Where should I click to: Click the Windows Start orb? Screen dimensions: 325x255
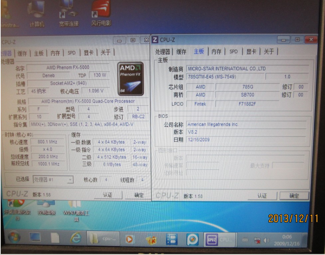[x=14, y=237]
